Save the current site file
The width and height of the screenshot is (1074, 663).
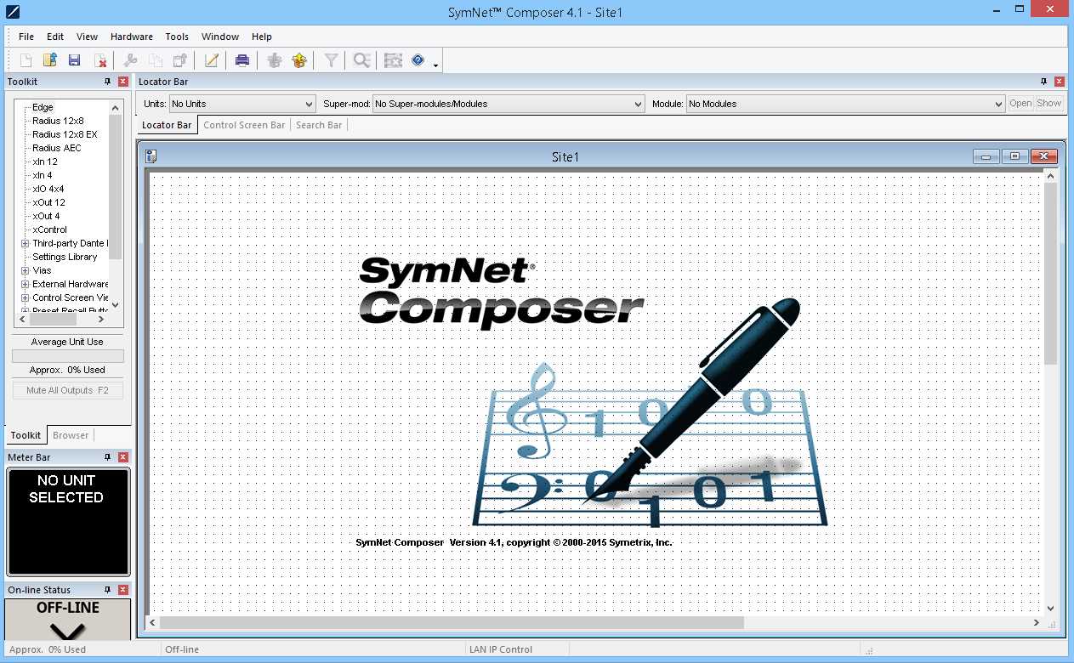[74, 59]
